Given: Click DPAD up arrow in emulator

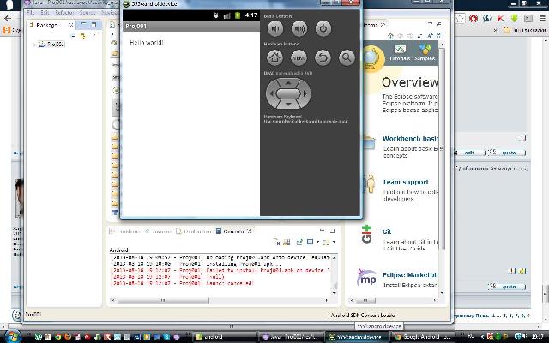Looking at the screenshot, I should pos(288,83).
